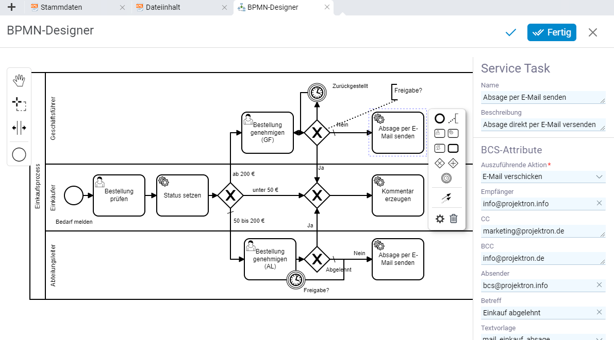
Task: Click the Einkaufsprozess pool label
Action: 38,186
